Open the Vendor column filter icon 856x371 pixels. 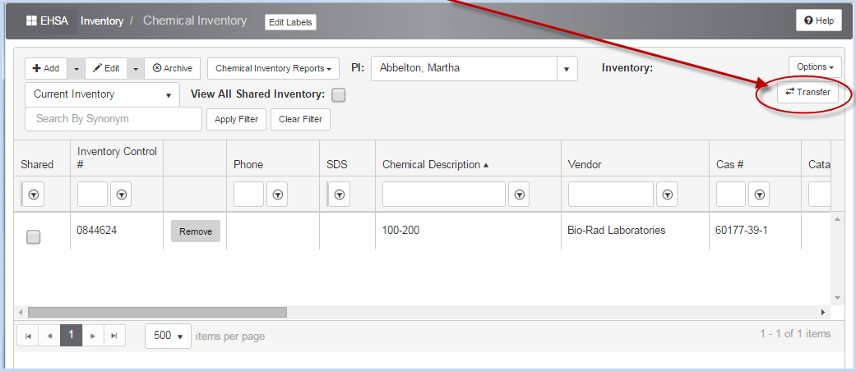pos(667,195)
